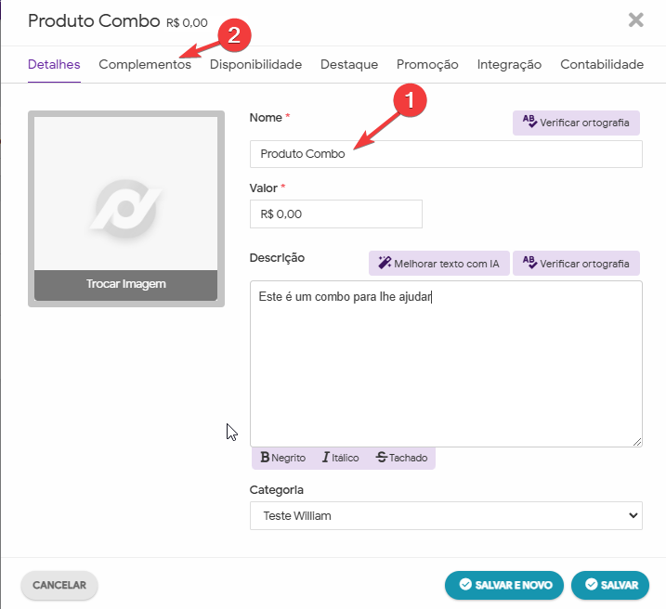
Task: Switch to the Complementos tab
Action: [145, 65]
